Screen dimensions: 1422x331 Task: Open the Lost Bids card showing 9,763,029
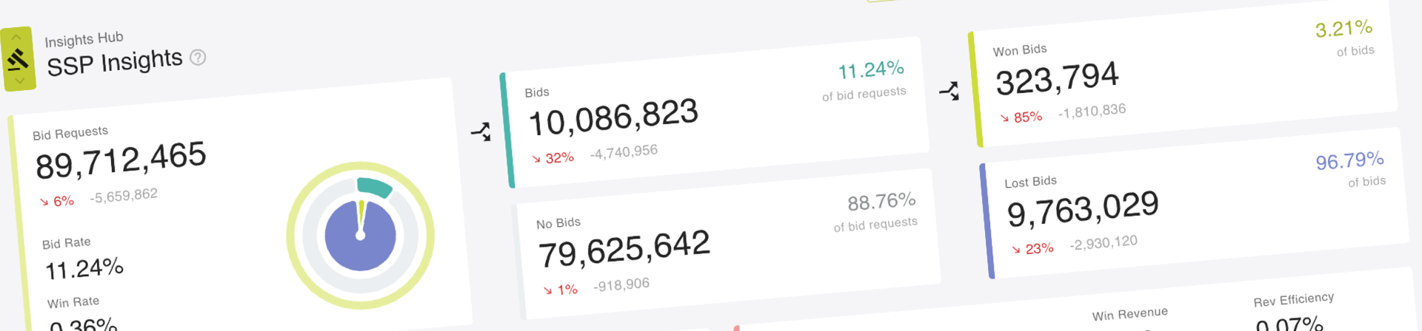pyautogui.click(x=1194, y=203)
